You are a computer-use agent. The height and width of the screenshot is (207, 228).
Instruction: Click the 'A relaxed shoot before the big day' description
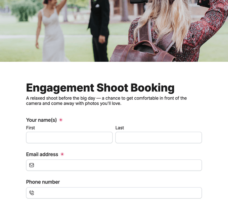click(x=106, y=101)
